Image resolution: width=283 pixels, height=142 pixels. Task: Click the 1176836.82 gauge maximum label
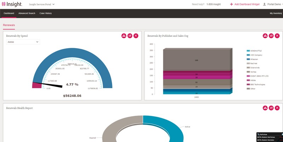tap(93, 88)
